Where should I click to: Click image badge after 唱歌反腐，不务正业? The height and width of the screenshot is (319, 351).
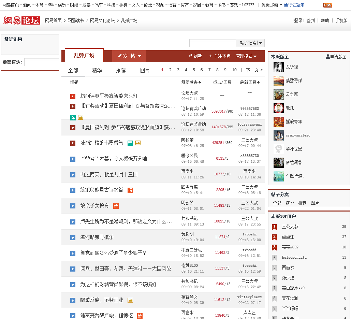130,300
